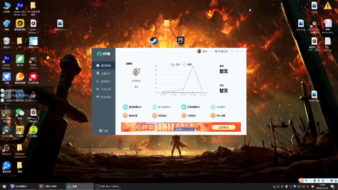Image resolution: width=338 pixels, height=190 pixels.
Task: Click the Sogou input method S icon
Action: point(301,180)
